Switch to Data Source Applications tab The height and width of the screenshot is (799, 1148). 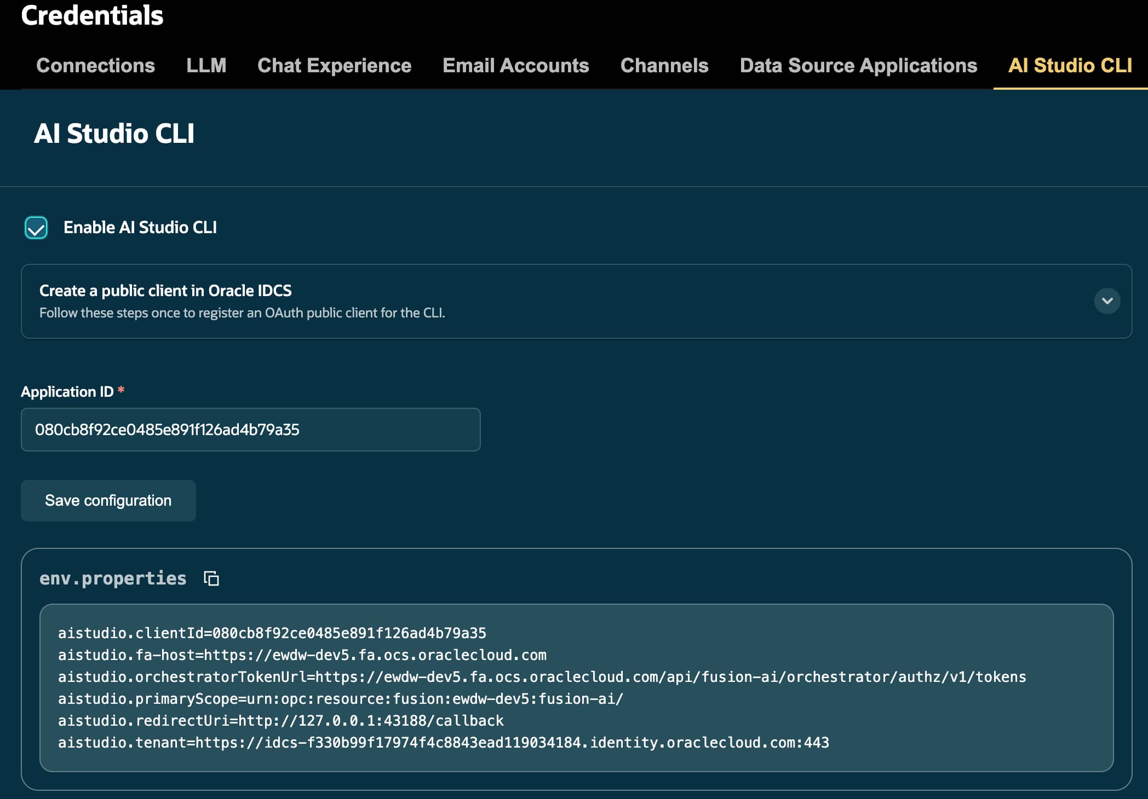[858, 66]
